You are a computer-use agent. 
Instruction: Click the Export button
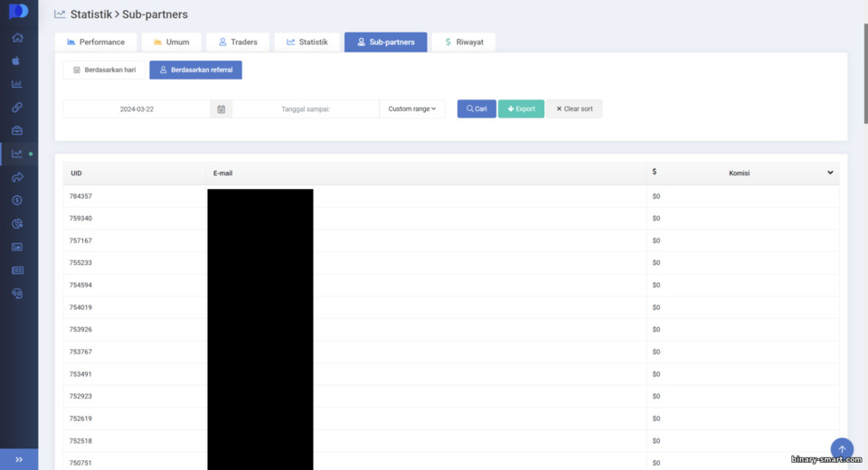click(521, 109)
